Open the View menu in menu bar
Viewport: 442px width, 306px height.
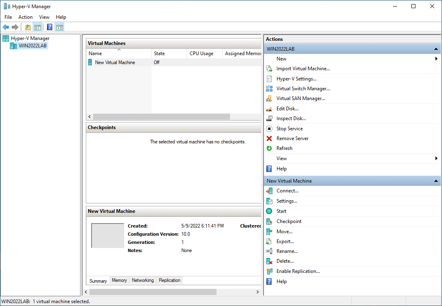[44, 17]
